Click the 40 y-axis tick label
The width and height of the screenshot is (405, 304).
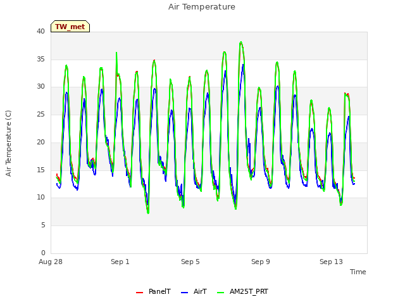coord(40,31)
